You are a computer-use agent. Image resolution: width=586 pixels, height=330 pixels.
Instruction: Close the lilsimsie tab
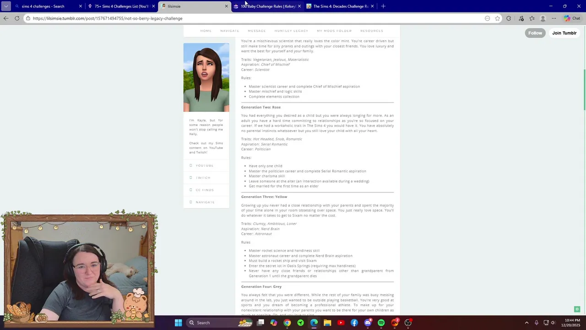pos(226,6)
